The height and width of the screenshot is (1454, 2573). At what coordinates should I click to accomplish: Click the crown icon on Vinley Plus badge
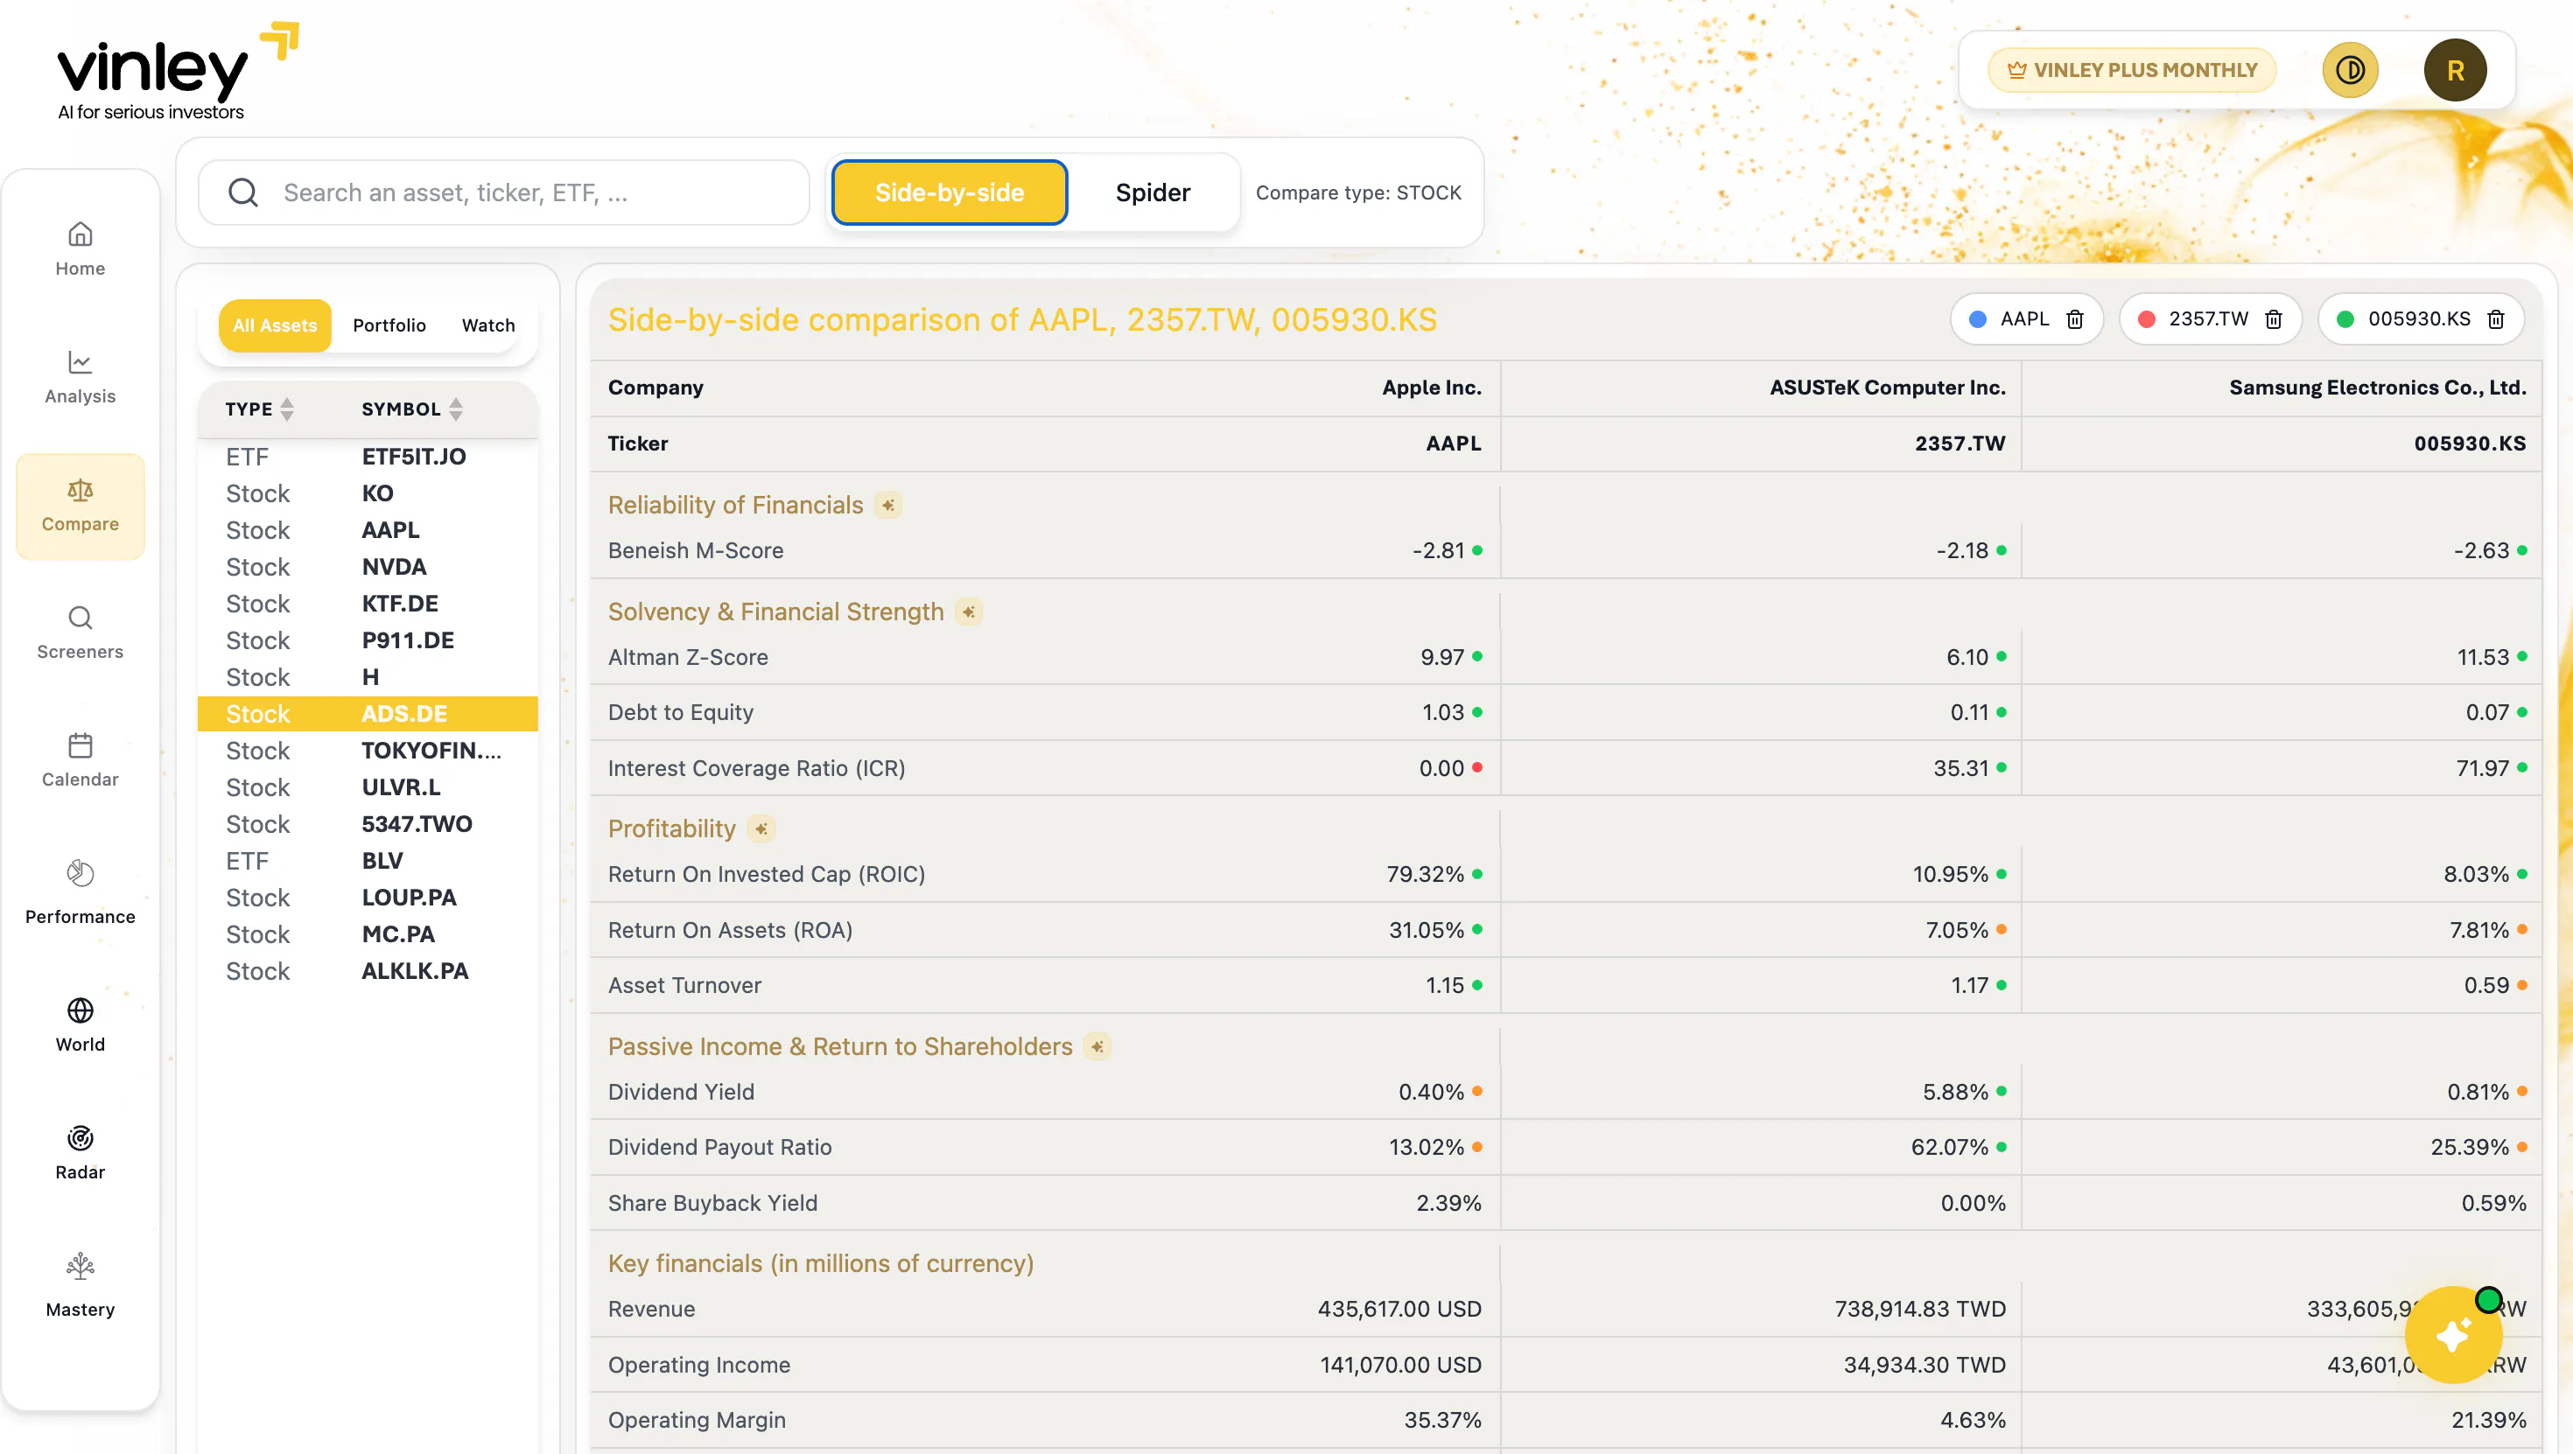pos(2016,70)
